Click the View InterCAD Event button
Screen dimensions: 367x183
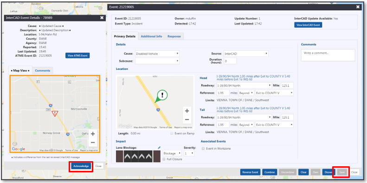point(308,25)
